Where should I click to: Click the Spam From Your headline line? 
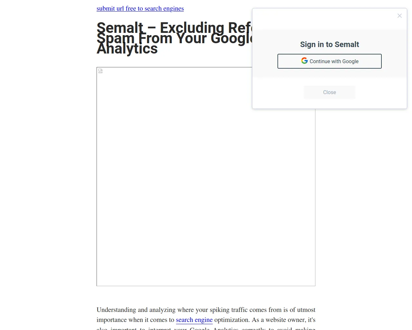pos(151,39)
